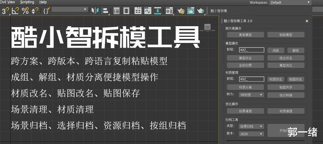The width and height of the screenshot is (323, 144).
Task: Open the 转为 VR材质 dropdown
Action: tap(252, 95)
